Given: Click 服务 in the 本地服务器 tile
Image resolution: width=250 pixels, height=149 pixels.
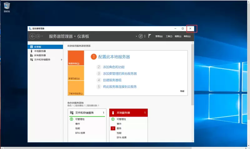Looking at the screenshot, I should [119, 128].
